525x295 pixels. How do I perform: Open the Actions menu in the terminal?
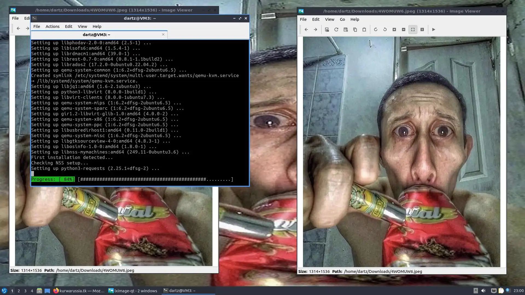[52, 26]
